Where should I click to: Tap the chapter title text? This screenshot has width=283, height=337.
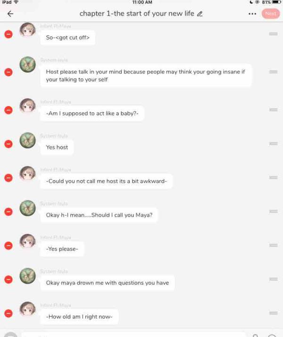[137, 14]
